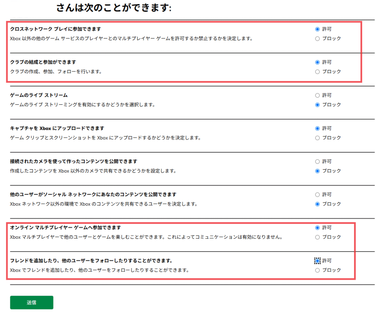Click description Xbox ネットワーク以外の環境で Xbox のコンテンツ
The height and width of the screenshot is (312, 375).
(104, 204)
